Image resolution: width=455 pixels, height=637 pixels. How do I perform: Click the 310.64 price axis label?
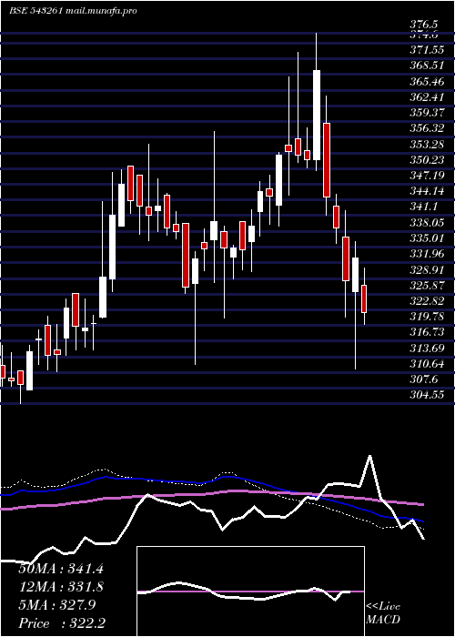[427, 363]
